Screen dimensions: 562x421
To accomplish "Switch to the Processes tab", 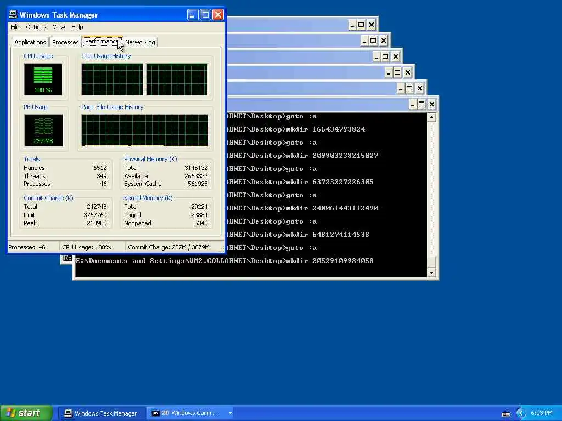I will [x=65, y=42].
